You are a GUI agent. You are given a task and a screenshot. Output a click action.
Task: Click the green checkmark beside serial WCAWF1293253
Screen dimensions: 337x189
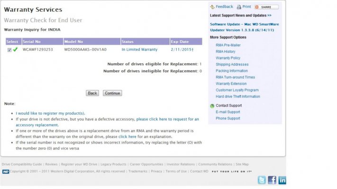coord(15,50)
